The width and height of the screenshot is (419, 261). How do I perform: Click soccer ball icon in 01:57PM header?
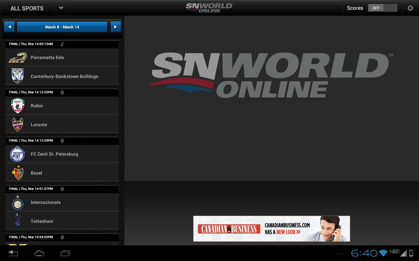62,189
